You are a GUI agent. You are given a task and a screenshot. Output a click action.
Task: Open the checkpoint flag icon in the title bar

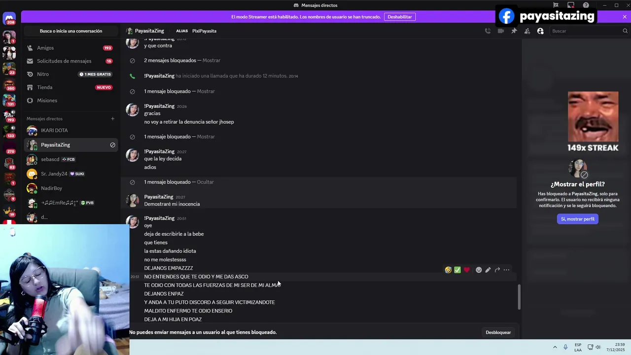tap(556, 5)
